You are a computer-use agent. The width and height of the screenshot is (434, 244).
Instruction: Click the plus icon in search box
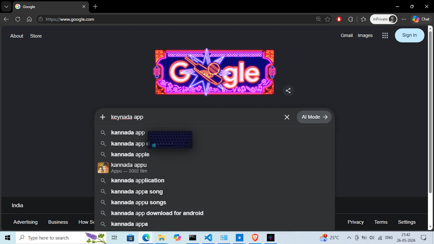pos(103,117)
